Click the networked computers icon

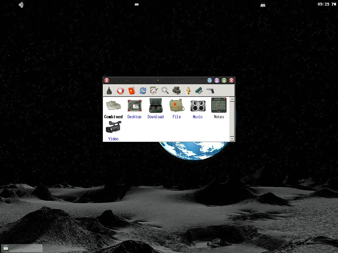pos(176,91)
